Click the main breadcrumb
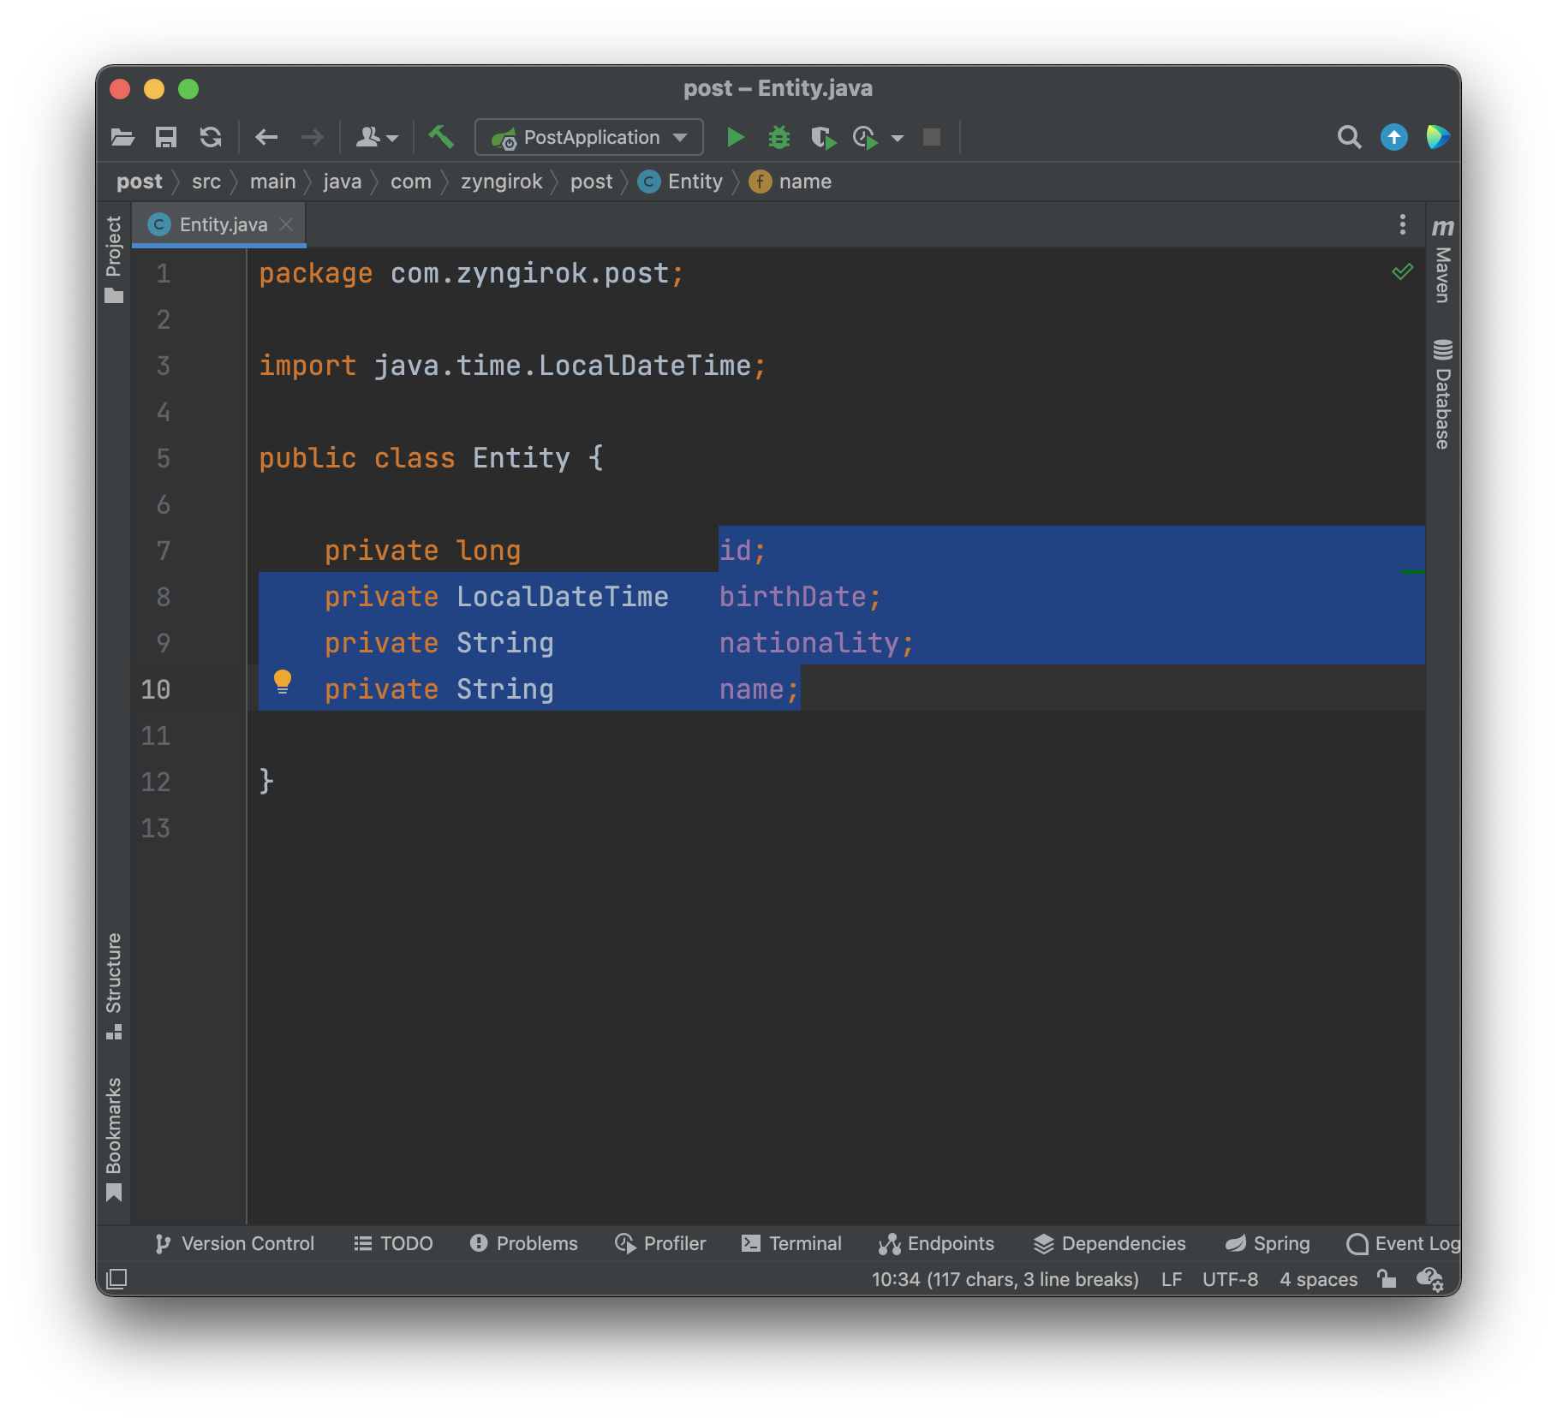Viewport: 1557px width, 1423px height. [273, 182]
